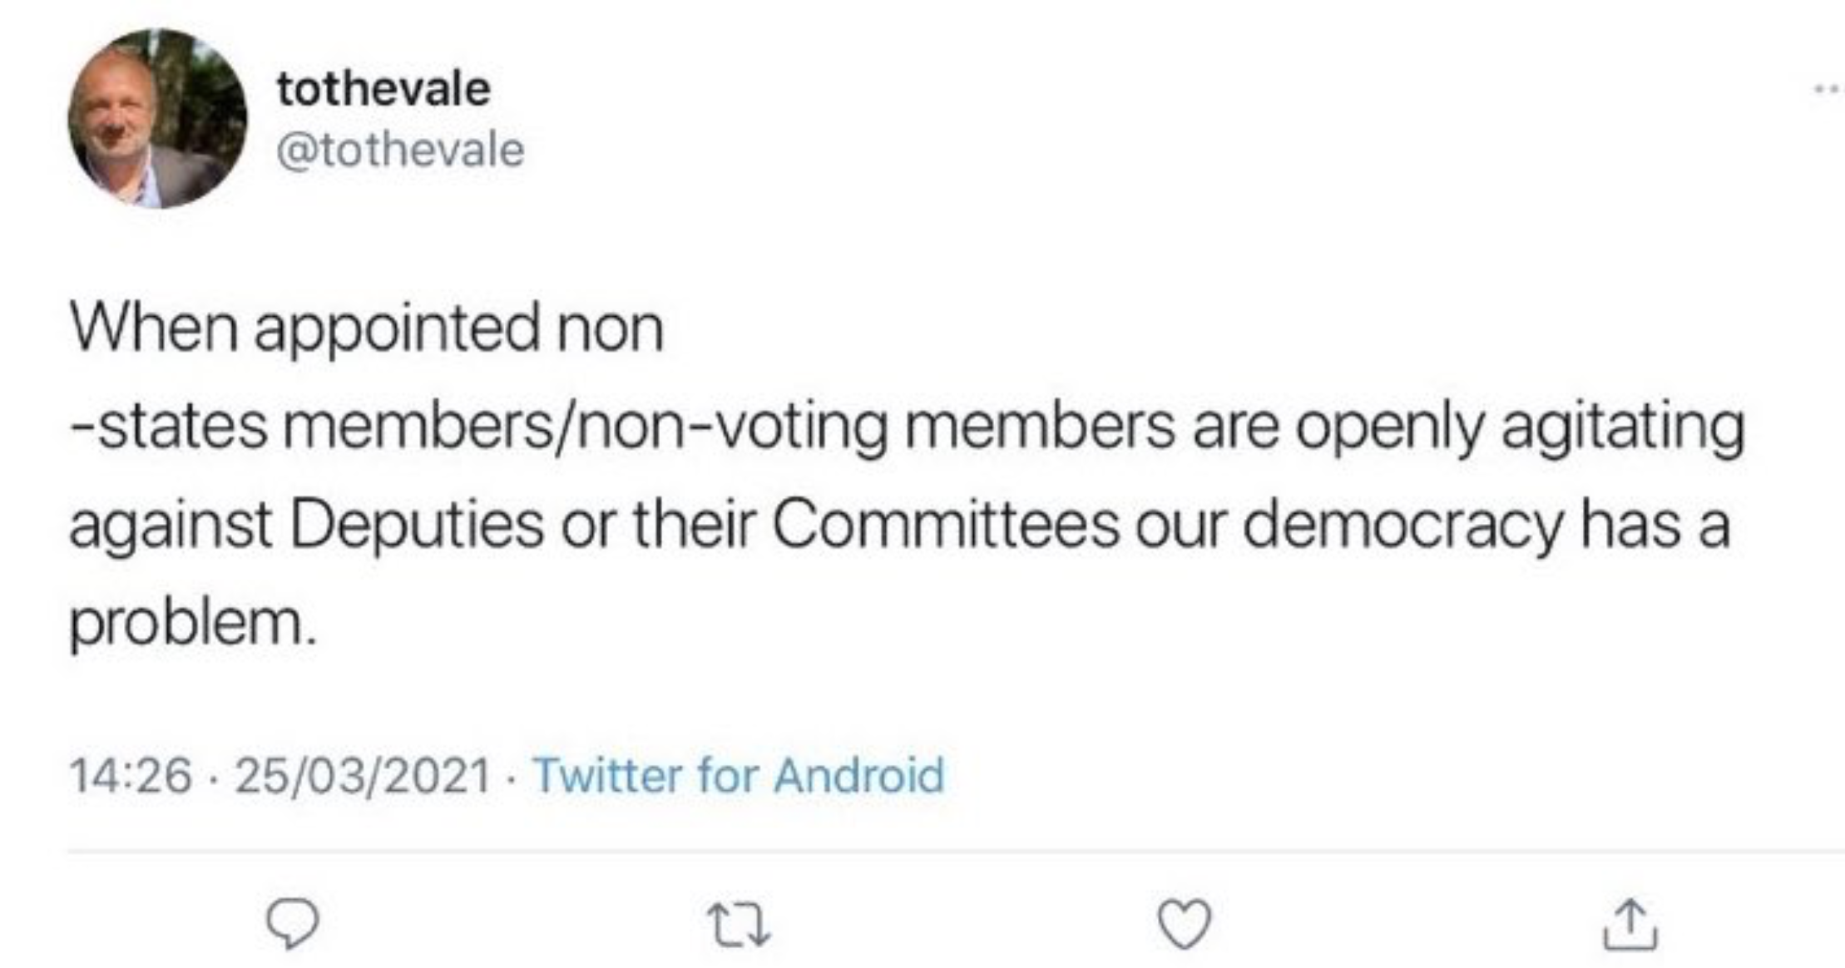Image resolution: width=1845 pixels, height=968 pixels.
Task: Click the word democracy in the tweet
Action: point(1402,527)
